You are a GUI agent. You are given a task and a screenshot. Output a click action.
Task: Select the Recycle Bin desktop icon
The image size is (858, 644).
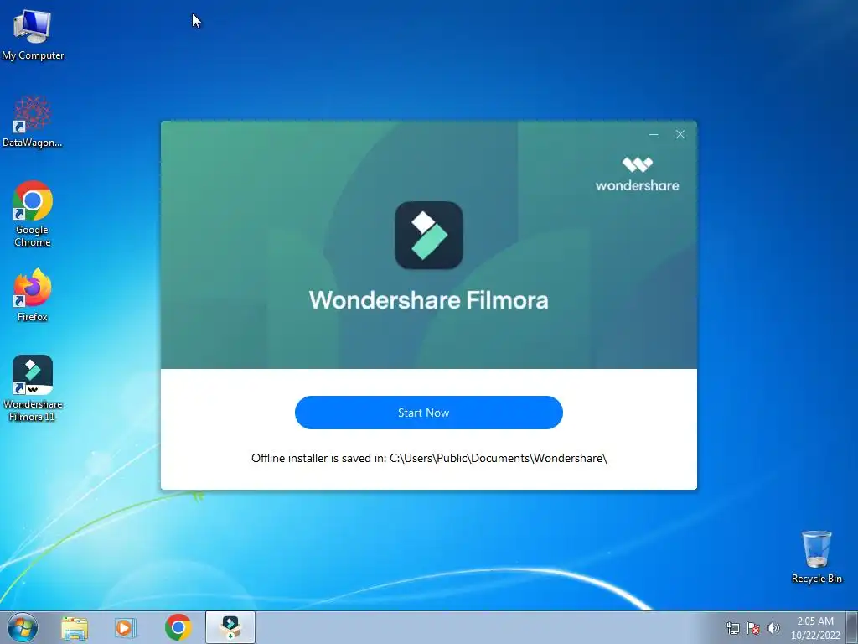coord(816,557)
